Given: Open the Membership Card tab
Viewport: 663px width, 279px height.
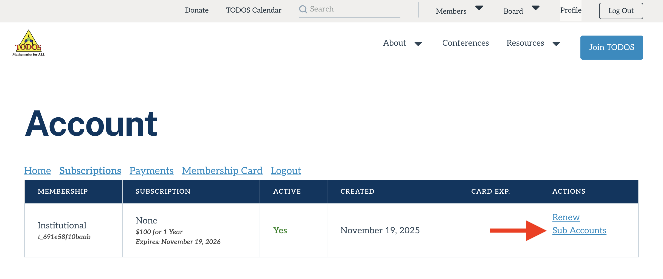Looking at the screenshot, I should coord(222,170).
